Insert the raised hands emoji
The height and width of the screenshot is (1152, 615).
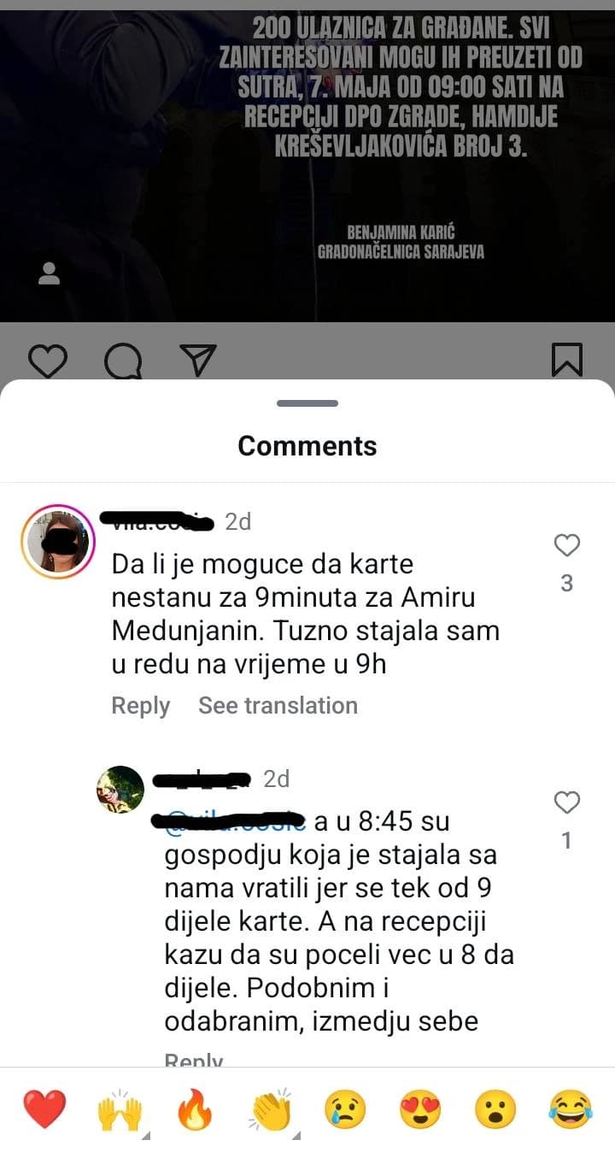120,1110
